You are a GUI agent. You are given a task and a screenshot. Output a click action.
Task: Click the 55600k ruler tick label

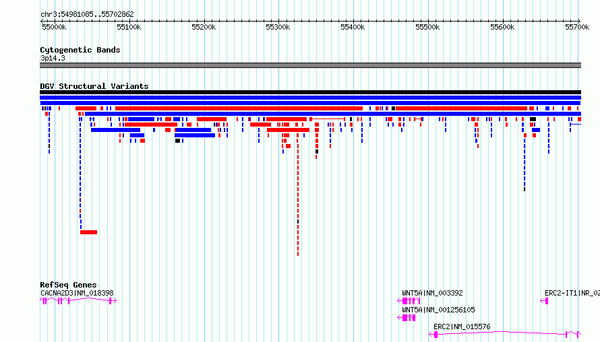(x=502, y=27)
